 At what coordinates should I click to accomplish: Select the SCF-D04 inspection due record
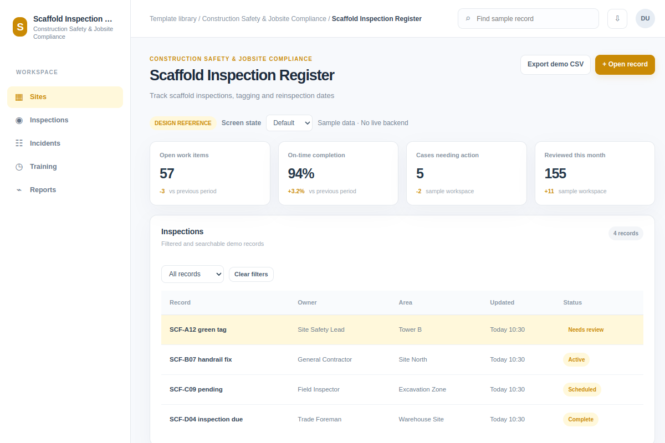click(x=402, y=419)
